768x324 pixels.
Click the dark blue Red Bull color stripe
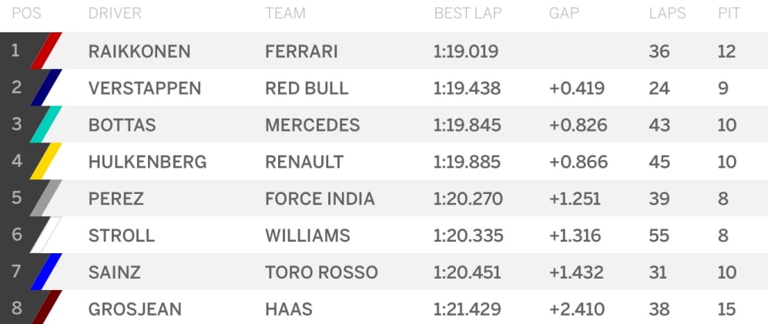(x=47, y=88)
